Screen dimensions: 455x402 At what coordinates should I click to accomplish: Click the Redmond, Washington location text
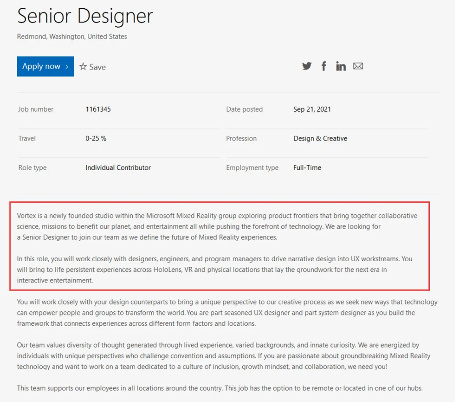click(72, 36)
